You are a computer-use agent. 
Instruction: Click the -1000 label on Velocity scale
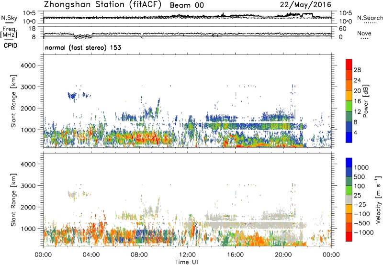tap(363, 232)
